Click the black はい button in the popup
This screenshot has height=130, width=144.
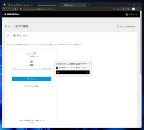[73, 72]
